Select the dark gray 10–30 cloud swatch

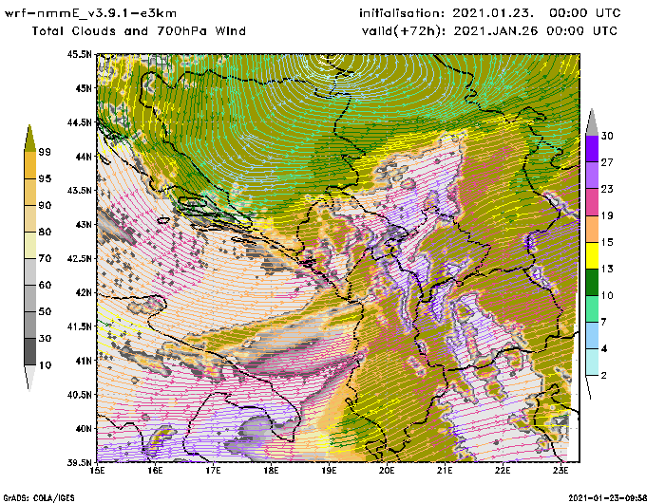(29, 352)
